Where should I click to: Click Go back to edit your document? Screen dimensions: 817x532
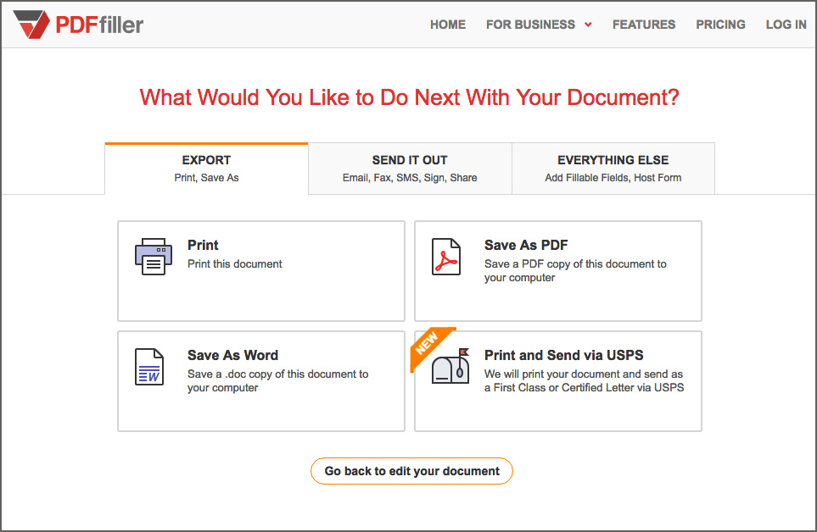tap(411, 471)
